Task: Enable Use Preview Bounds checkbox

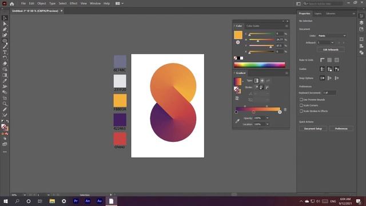Action: pos(301,100)
